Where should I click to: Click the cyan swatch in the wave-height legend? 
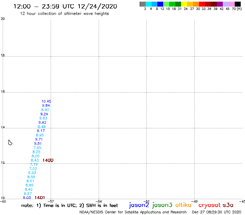click(149, 4)
